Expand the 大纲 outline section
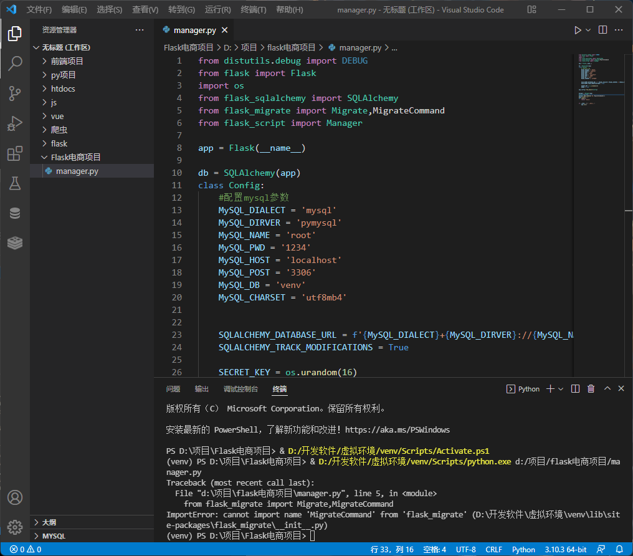 click(x=37, y=522)
